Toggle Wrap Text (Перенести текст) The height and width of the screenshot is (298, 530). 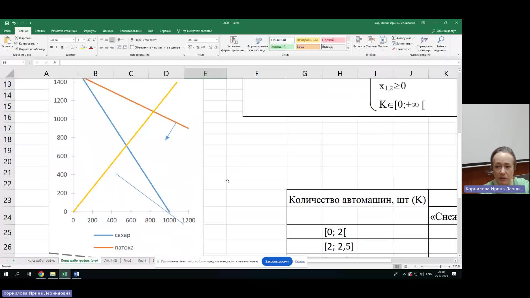(x=143, y=40)
